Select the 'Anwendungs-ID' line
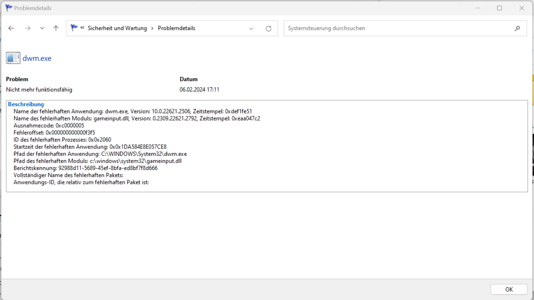The image size is (534, 300). [81, 182]
